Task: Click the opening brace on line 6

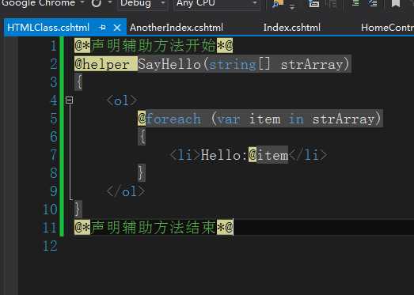Action: (142, 137)
